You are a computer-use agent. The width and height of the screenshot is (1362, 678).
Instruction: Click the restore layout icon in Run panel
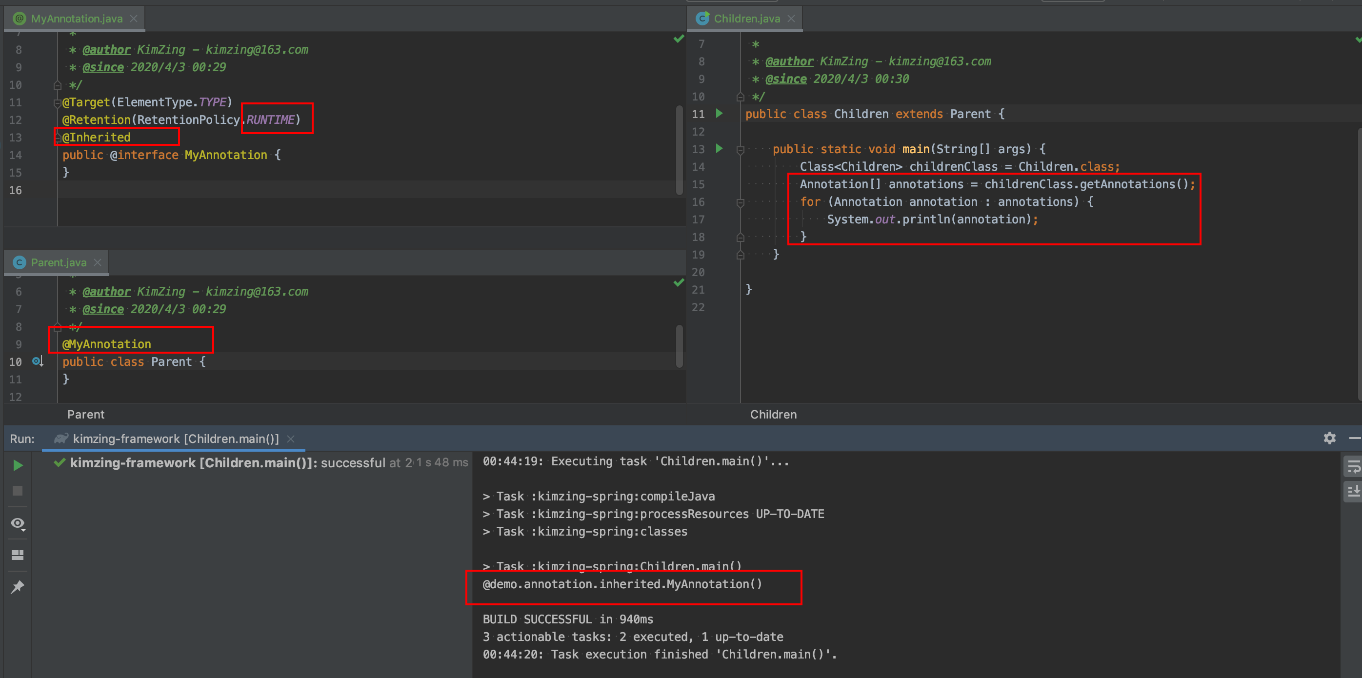(18, 555)
